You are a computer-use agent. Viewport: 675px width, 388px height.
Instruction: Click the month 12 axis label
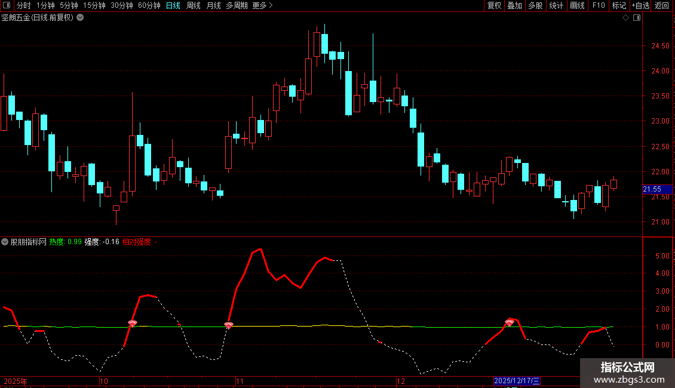click(401, 381)
